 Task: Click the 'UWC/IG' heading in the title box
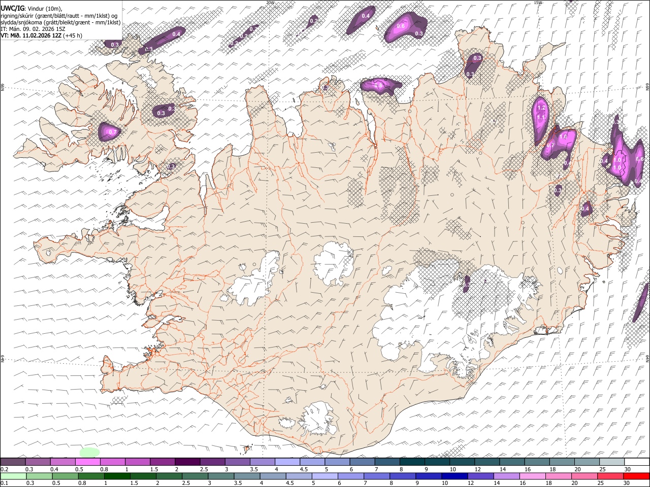[12, 9]
